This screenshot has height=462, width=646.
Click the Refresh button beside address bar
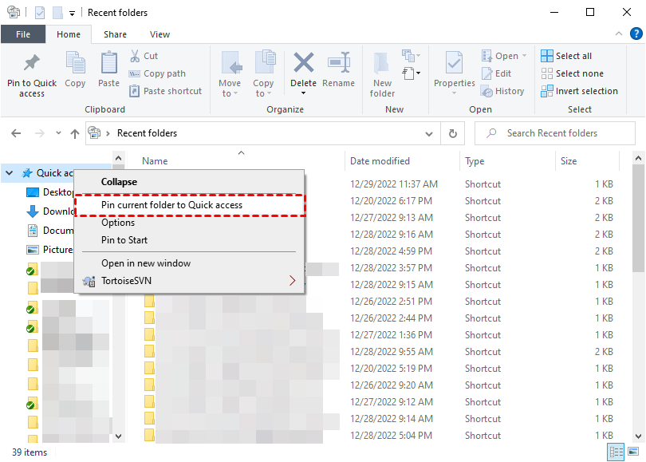coord(453,133)
